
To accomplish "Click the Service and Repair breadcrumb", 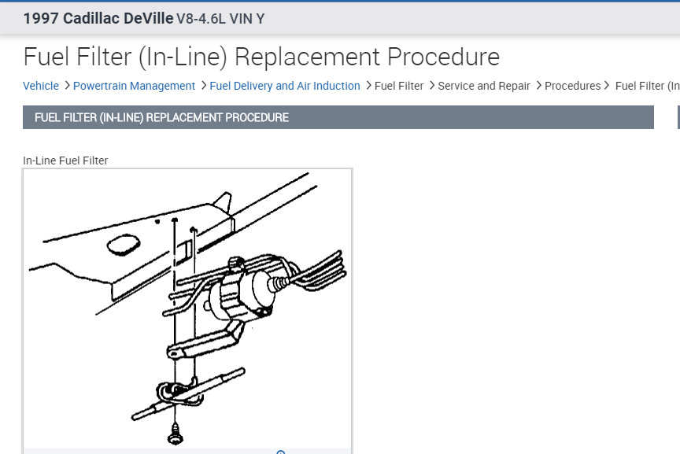I will click(x=484, y=86).
